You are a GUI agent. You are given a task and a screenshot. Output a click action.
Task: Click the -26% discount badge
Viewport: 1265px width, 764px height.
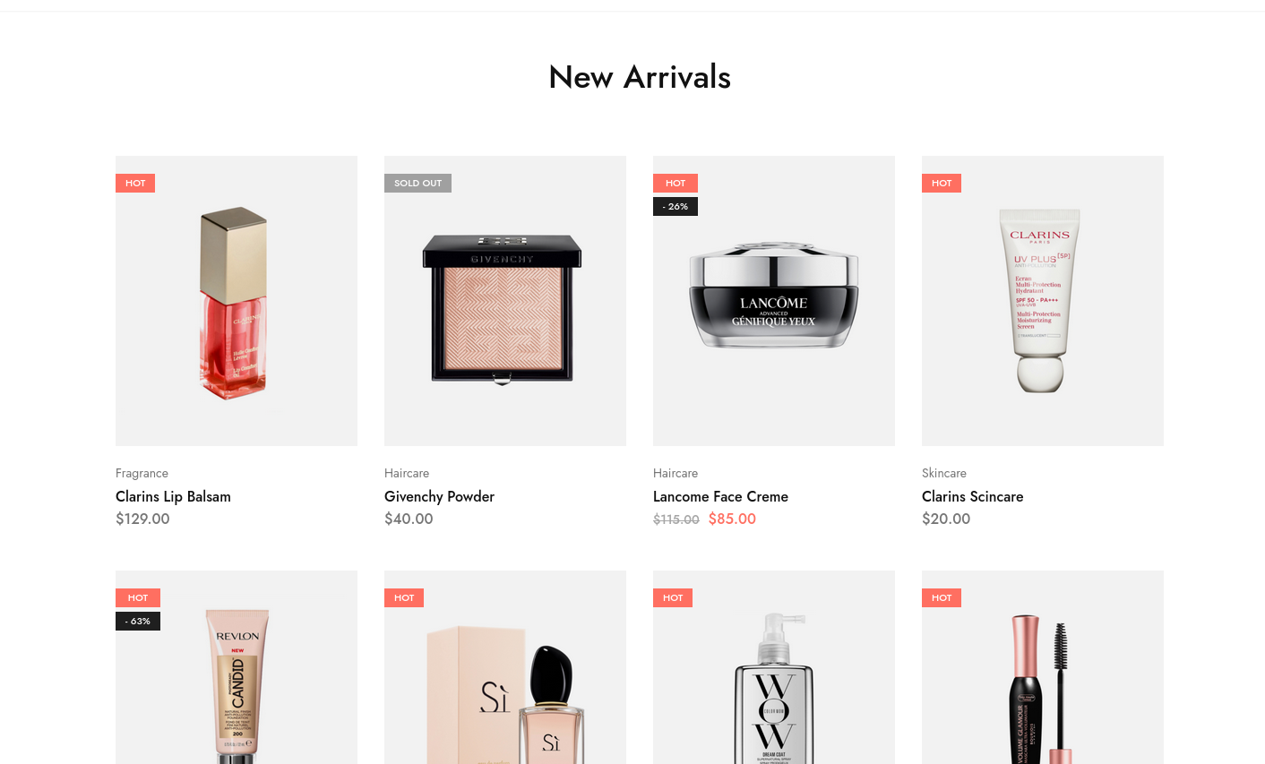(x=676, y=206)
